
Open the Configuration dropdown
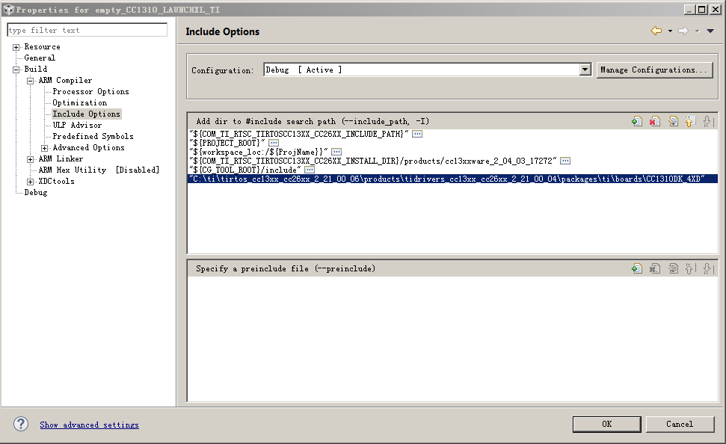(585, 70)
